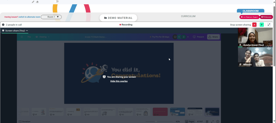Open page 63 thumbnail with bag

point(143,112)
